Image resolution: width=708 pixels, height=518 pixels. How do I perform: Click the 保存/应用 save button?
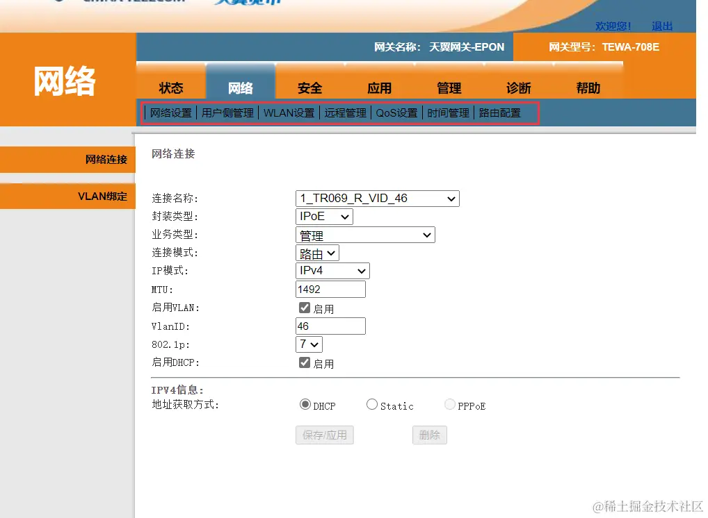(x=324, y=435)
